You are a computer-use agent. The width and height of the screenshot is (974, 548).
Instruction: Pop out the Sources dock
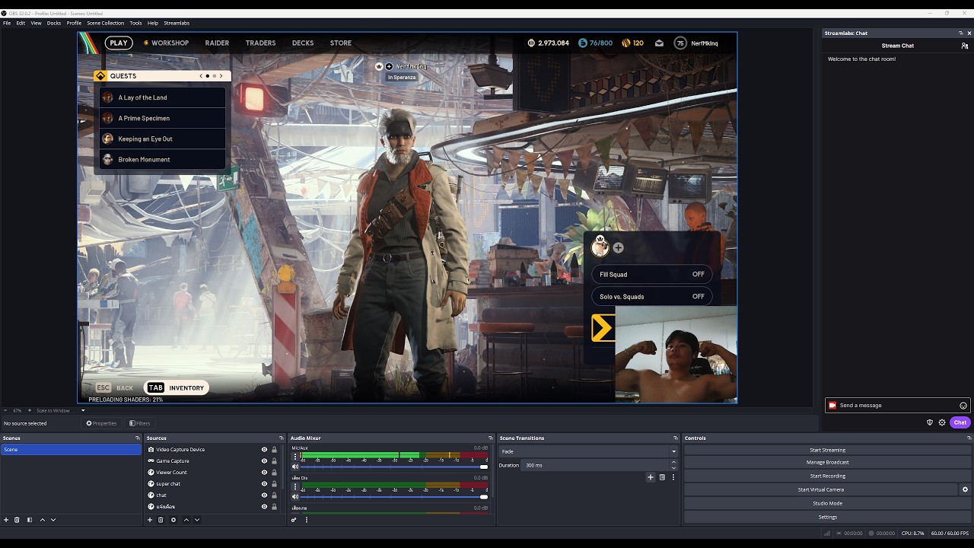282,438
